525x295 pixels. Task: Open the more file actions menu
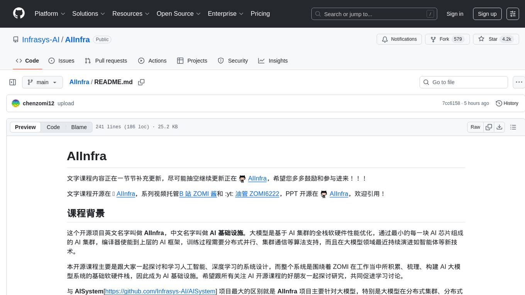[519, 82]
